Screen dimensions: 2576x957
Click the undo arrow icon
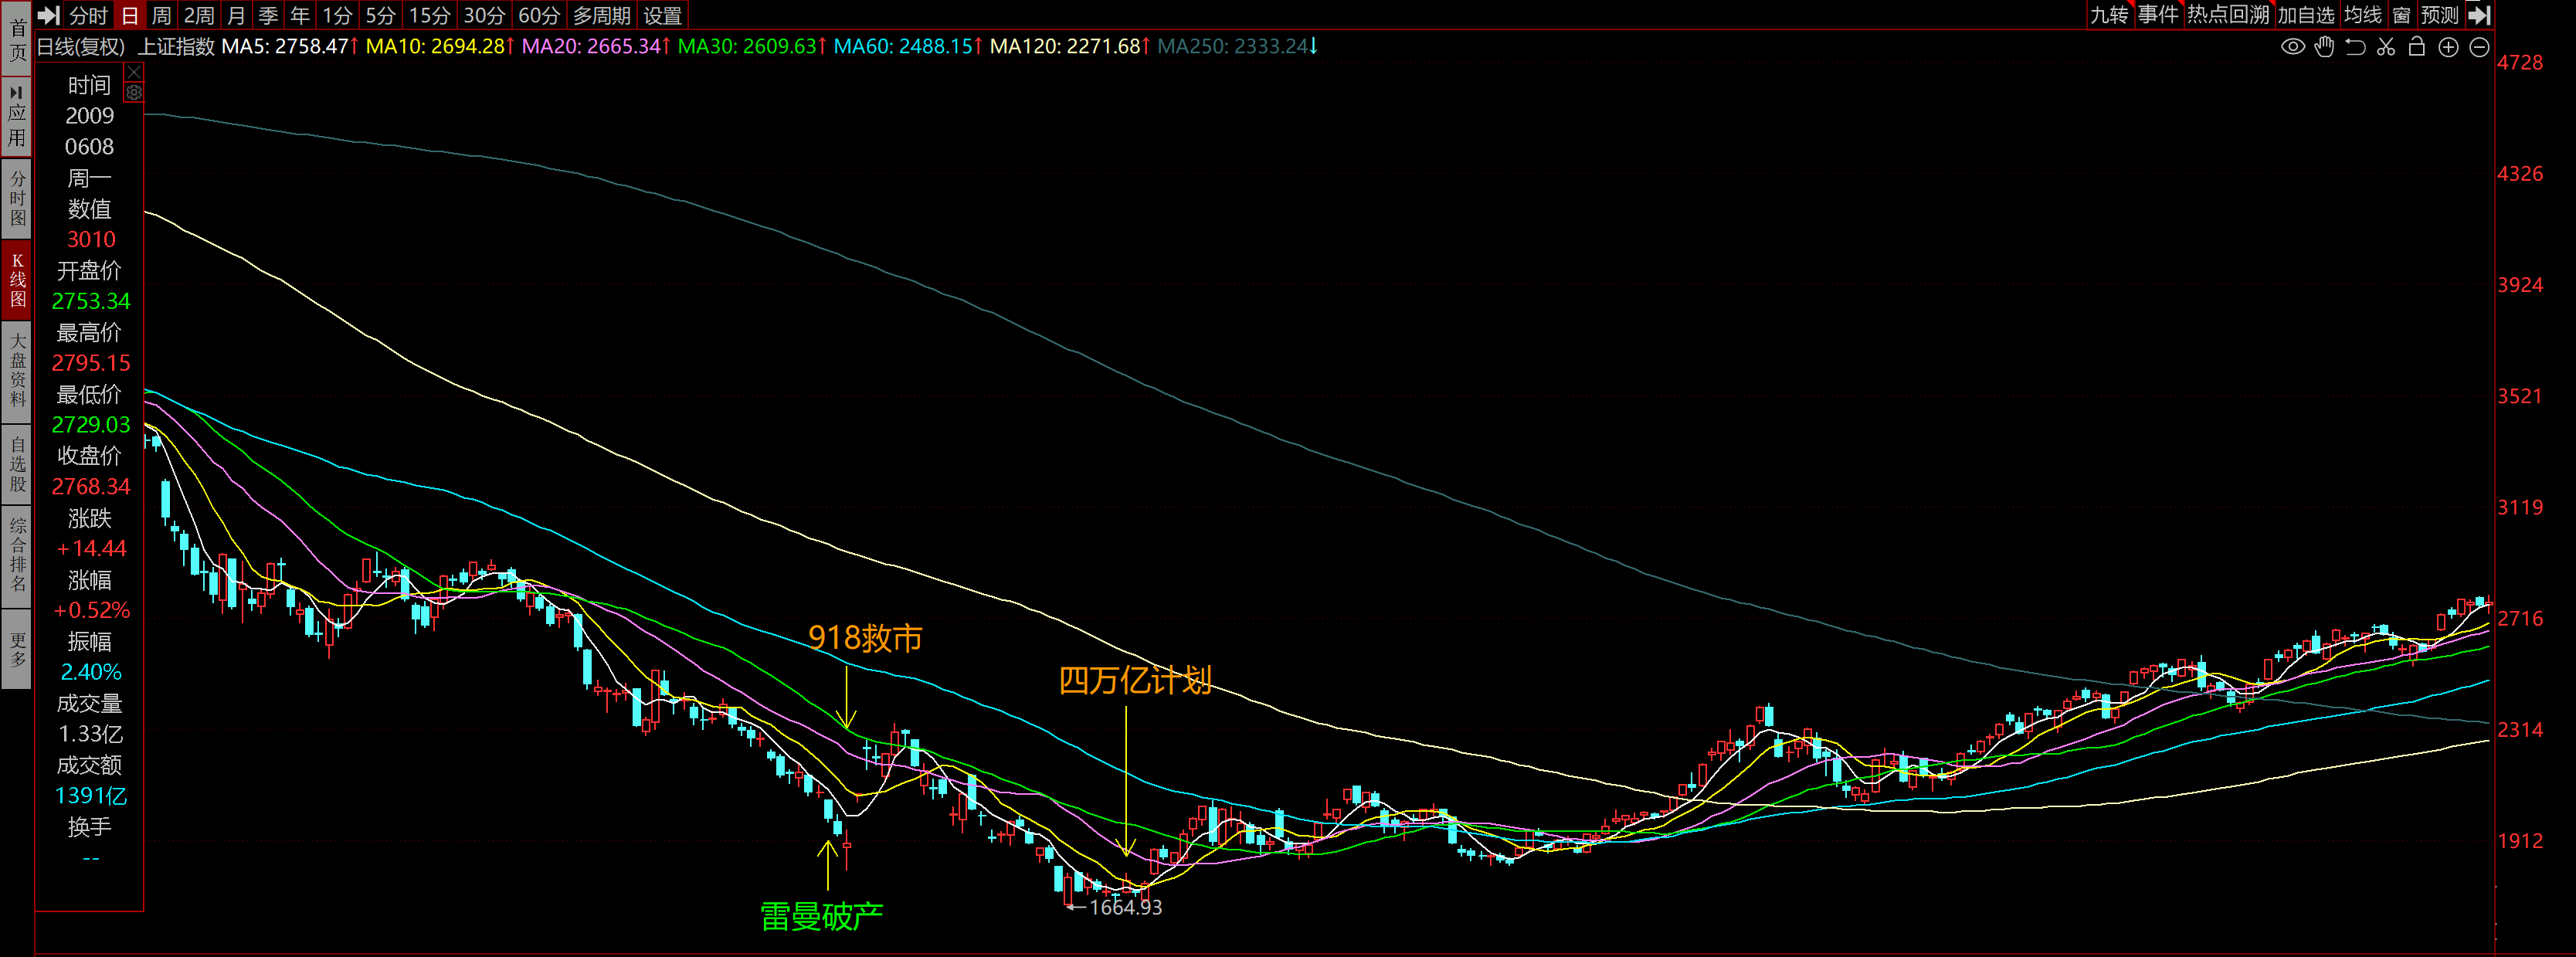pos(2355,47)
